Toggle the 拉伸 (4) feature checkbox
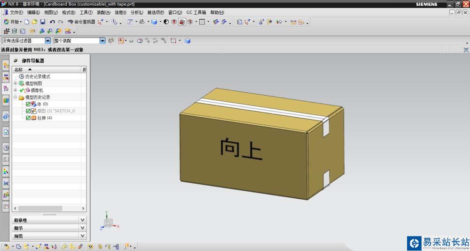 pos(28,118)
